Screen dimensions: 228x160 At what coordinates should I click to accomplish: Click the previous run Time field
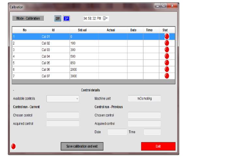pyautogui.click(x=152, y=132)
